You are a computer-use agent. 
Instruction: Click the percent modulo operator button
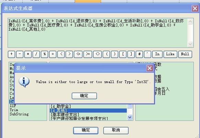(45, 54)
